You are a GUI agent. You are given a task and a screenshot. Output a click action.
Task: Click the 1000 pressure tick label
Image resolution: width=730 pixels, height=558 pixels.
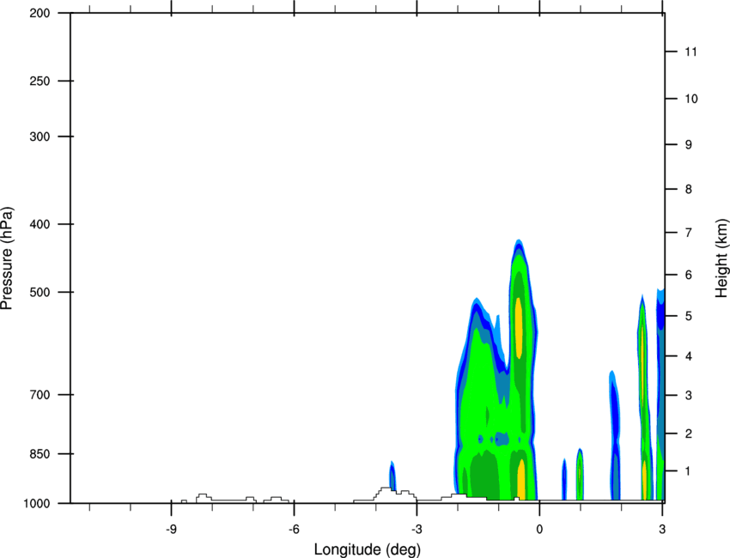coord(37,503)
